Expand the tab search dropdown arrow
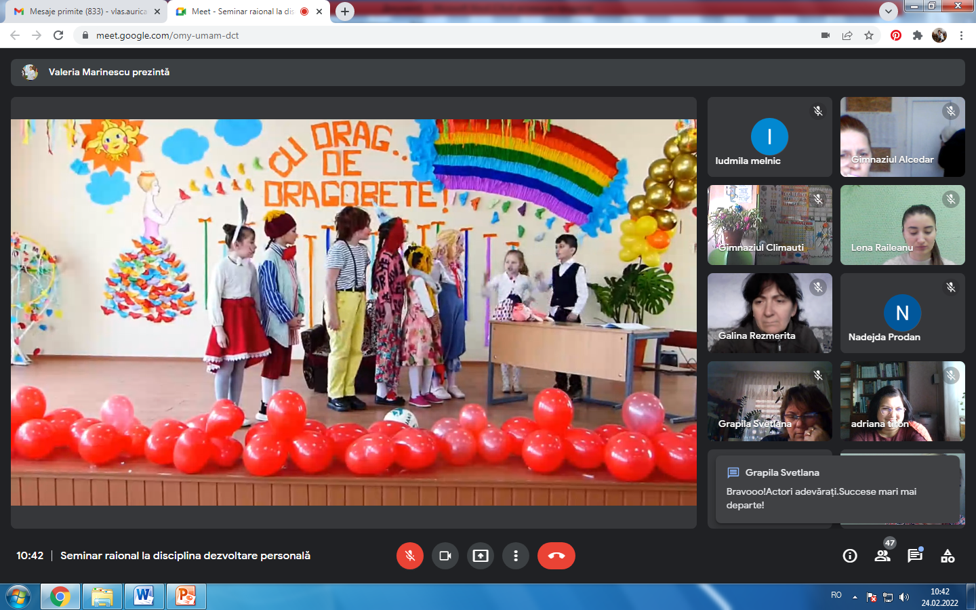The width and height of the screenshot is (976, 610). (888, 12)
